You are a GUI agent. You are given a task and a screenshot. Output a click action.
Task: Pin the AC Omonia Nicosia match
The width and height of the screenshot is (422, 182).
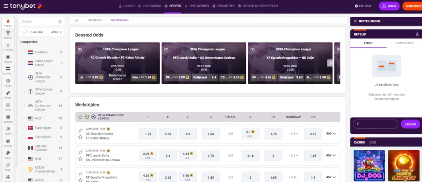(80, 130)
